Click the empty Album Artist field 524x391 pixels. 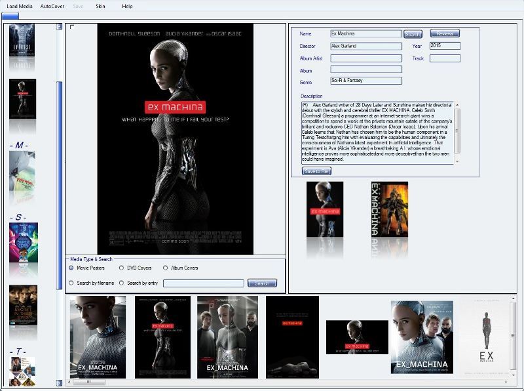pos(366,58)
